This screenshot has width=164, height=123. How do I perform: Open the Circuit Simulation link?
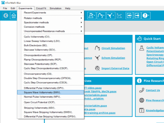pyautogui.click(x=113, y=48)
